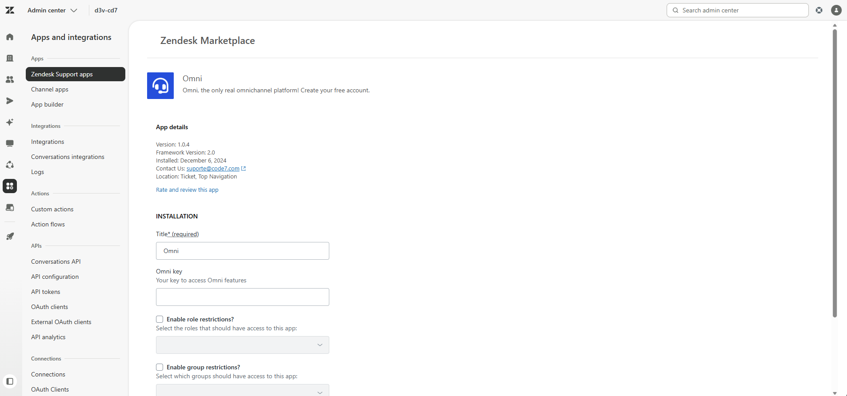The height and width of the screenshot is (396, 847).
Task: Click the external link icon next to email
Action: pyautogui.click(x=244, y=169)
